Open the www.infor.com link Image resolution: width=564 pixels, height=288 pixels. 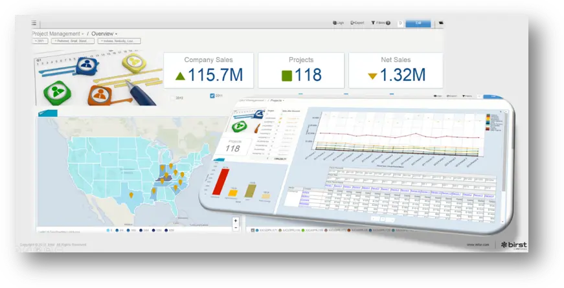(478, 245)
